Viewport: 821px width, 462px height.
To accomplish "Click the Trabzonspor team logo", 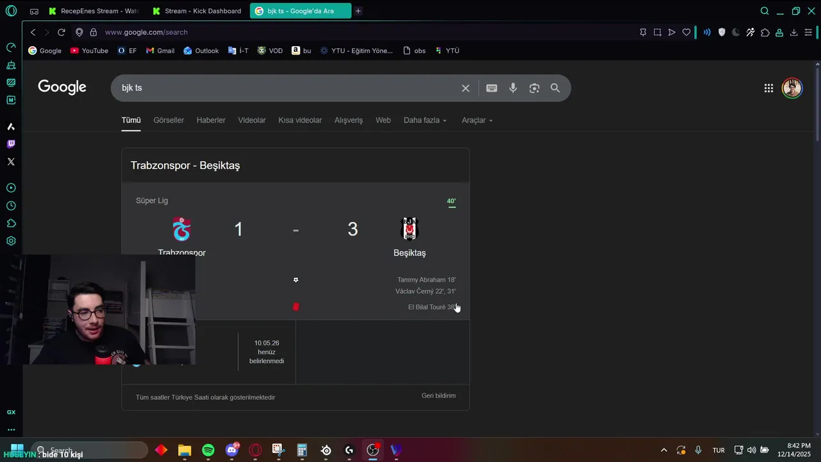I will 182,229.
